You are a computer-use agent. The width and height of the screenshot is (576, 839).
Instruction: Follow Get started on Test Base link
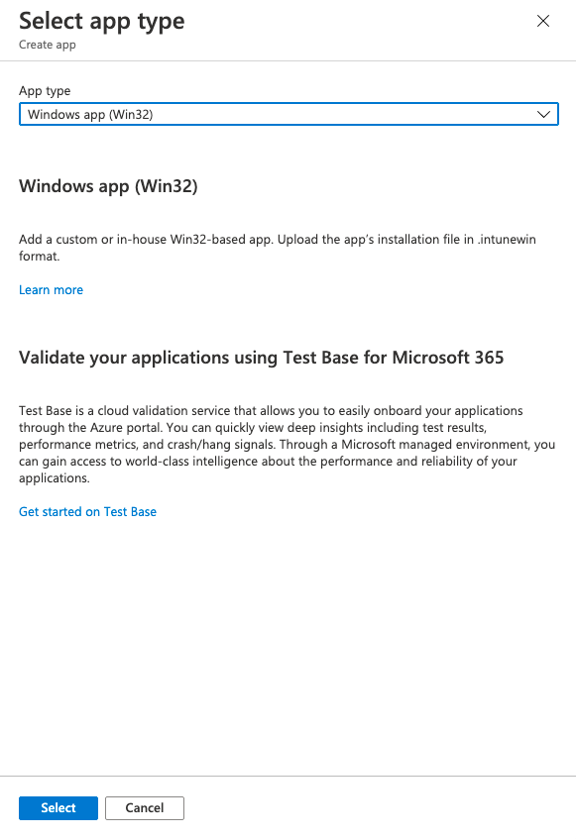click(x=88, y=512)
